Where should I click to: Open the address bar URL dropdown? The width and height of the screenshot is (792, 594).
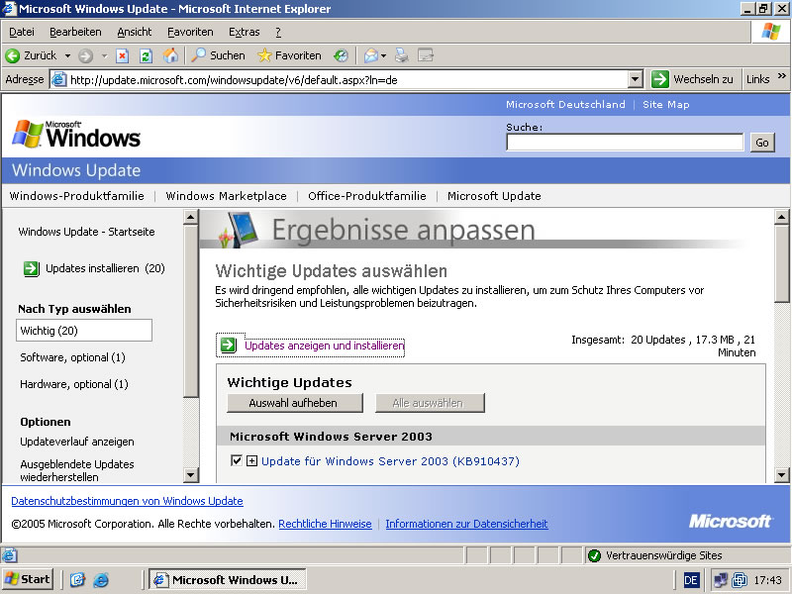coord(636,79)
